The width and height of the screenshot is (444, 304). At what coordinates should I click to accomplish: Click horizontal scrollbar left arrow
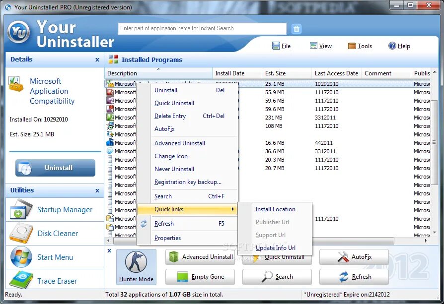(108, 241)
